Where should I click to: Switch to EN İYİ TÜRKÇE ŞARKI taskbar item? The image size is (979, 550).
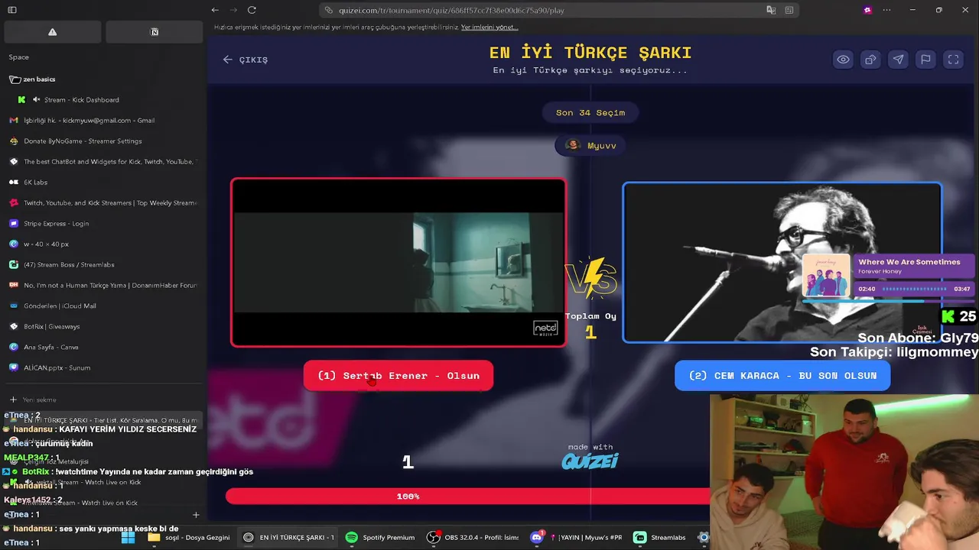click(288, 538)
